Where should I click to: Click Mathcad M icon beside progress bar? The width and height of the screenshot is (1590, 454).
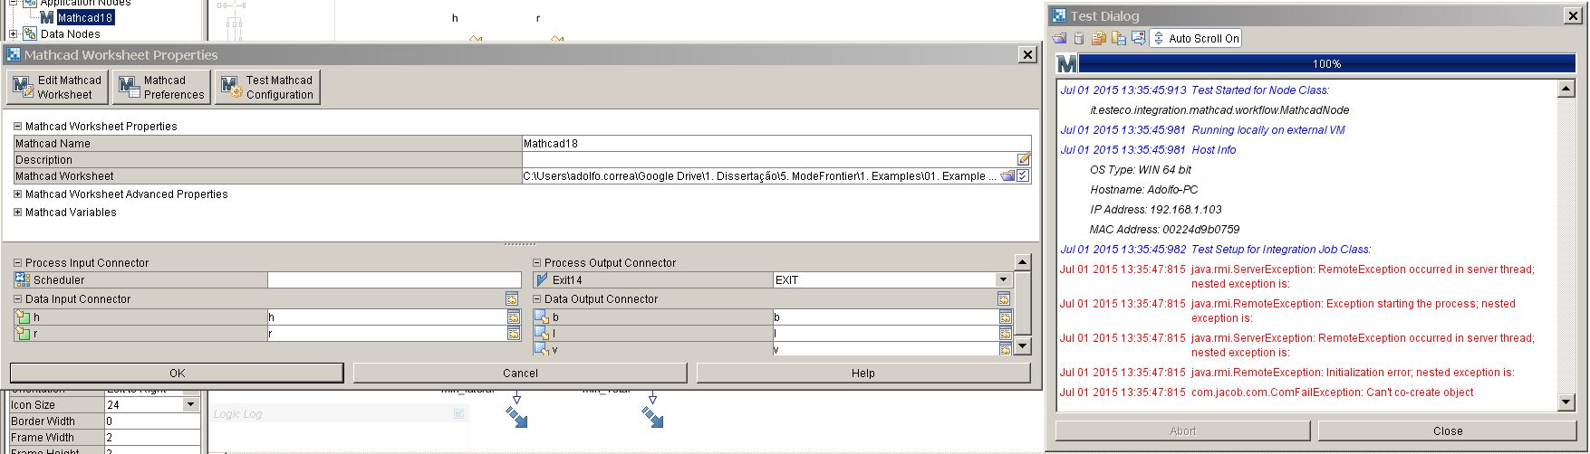pos(1066,64)
